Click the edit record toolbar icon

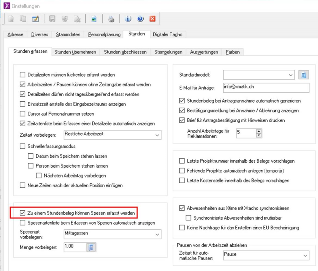coord(35,19)
